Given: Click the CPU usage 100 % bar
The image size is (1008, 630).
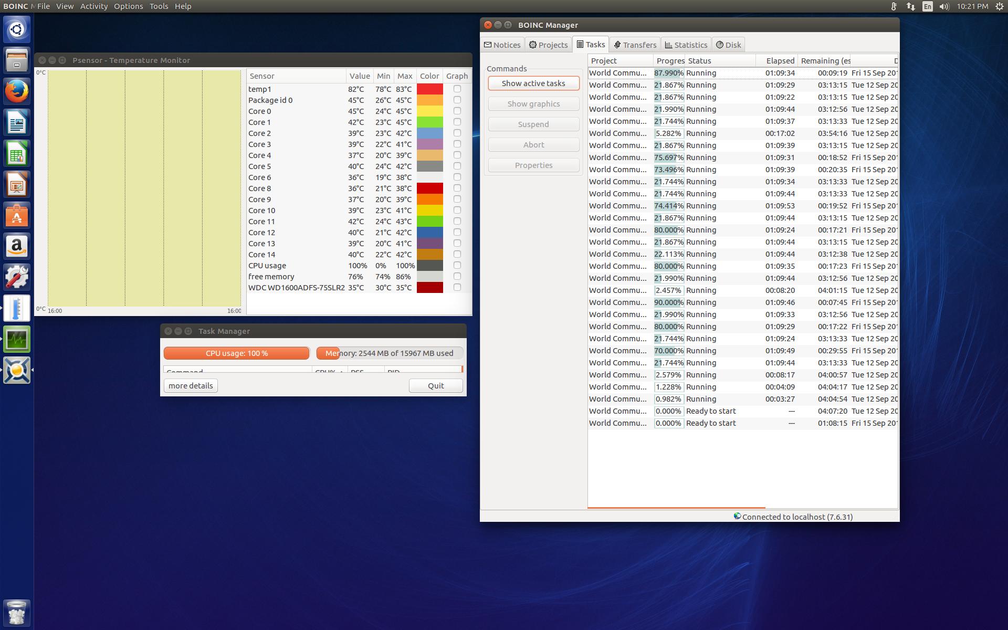Looking at the screenshot, I should click(236, 353).
